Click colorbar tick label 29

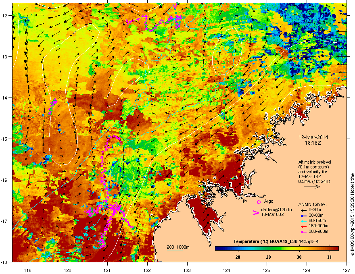268,257
